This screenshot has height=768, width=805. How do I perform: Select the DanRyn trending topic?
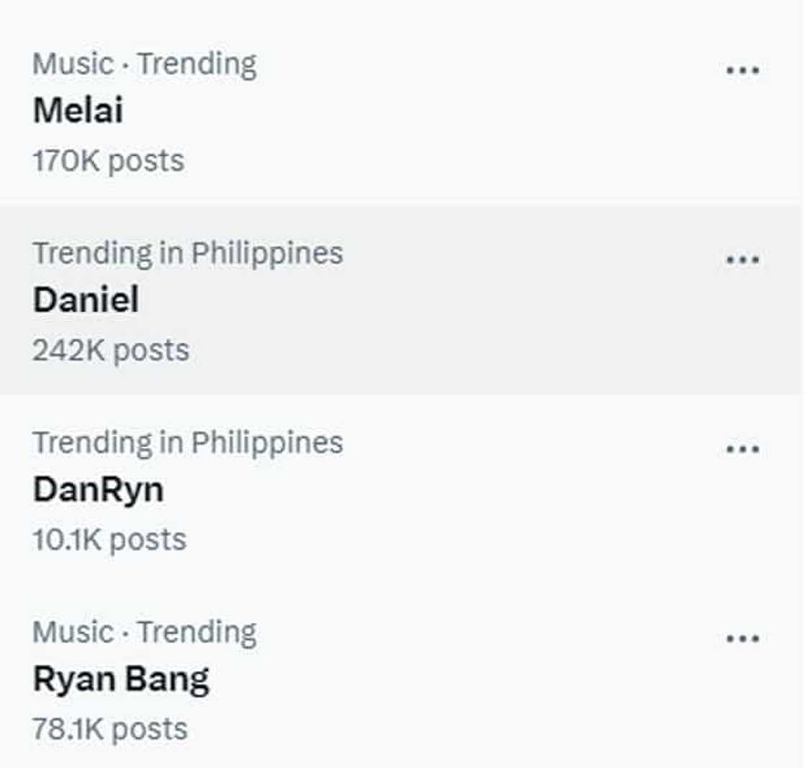click(98, 489)
